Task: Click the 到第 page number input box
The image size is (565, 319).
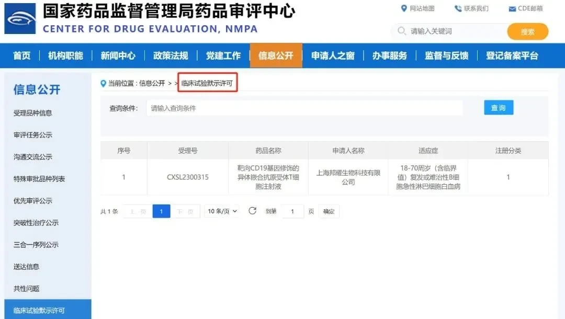Action: pyautogui.click(x=292, y=211)
